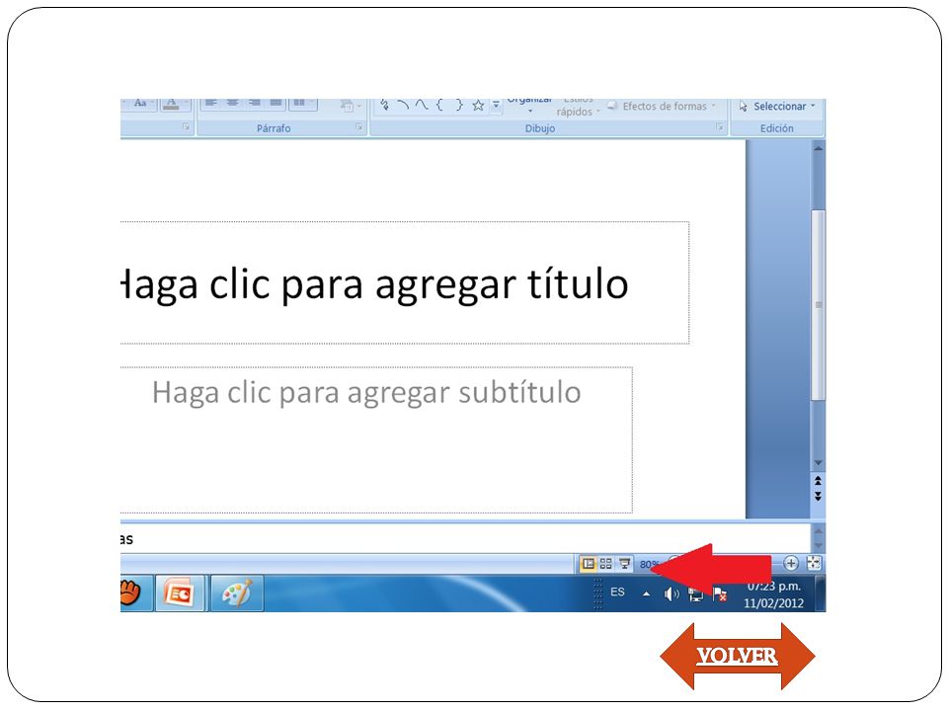Click the Show desktop button

pyautogui.click(x=821, y=593)
